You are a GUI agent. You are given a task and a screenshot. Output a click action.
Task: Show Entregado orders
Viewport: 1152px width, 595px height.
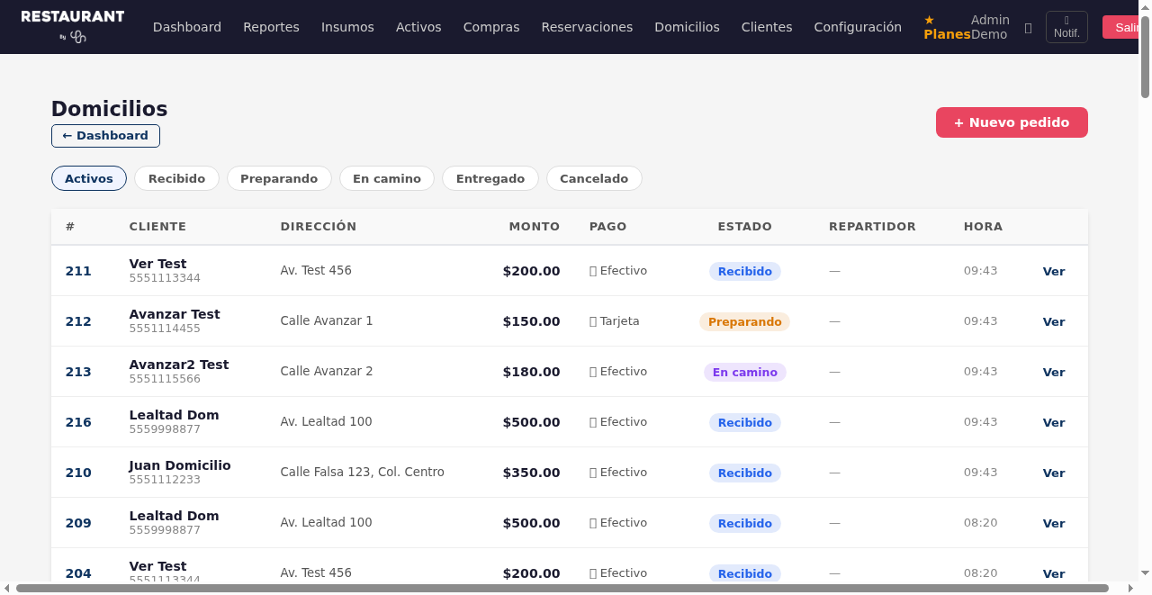[490, 178]
